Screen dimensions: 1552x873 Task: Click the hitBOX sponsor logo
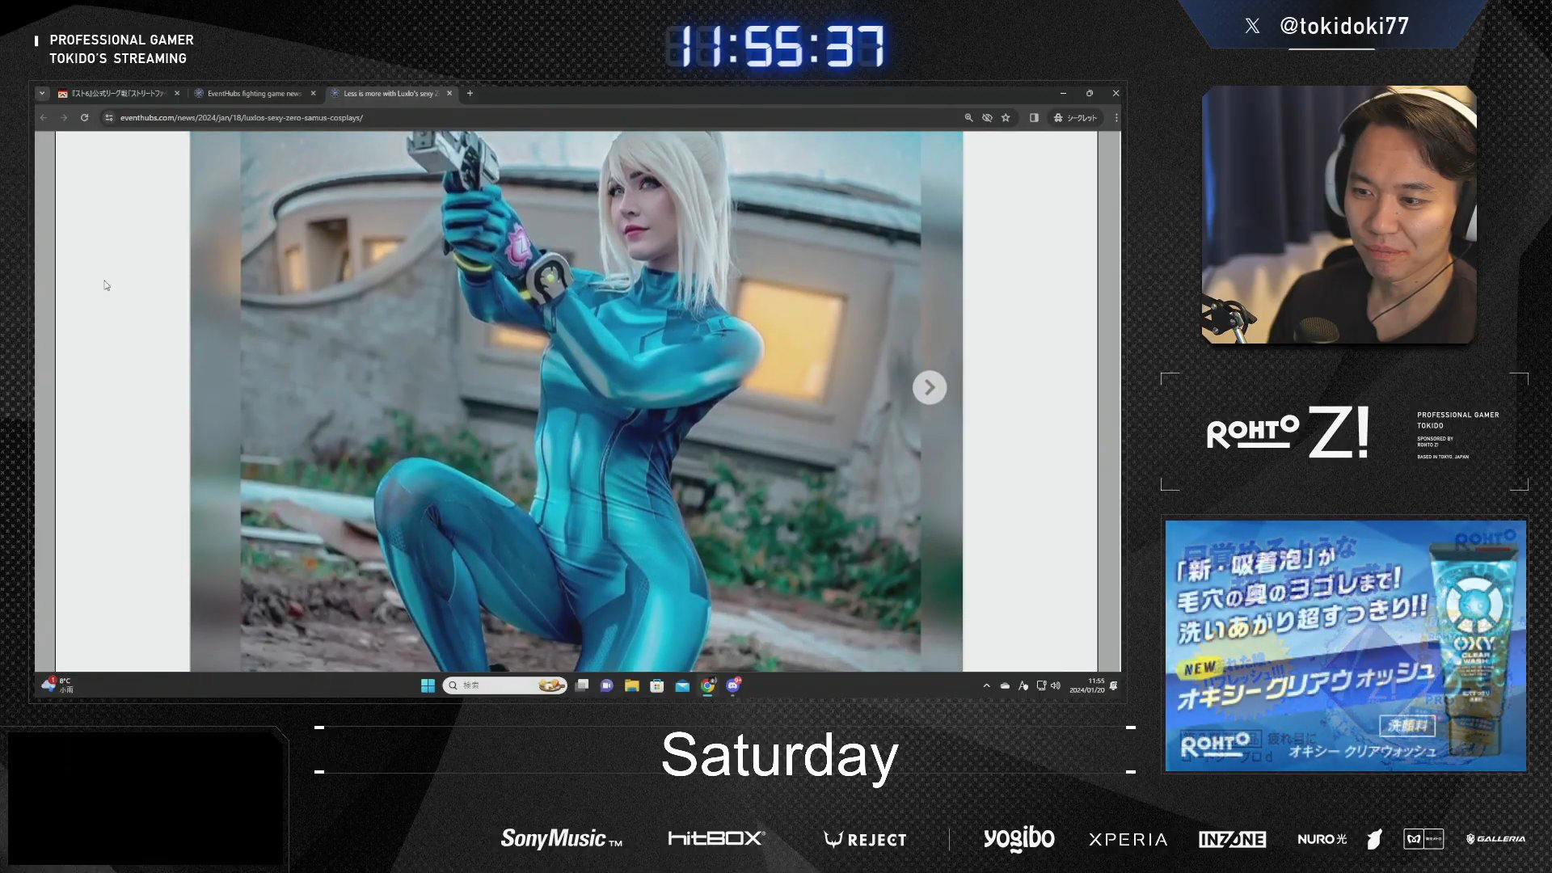[717, 838]
